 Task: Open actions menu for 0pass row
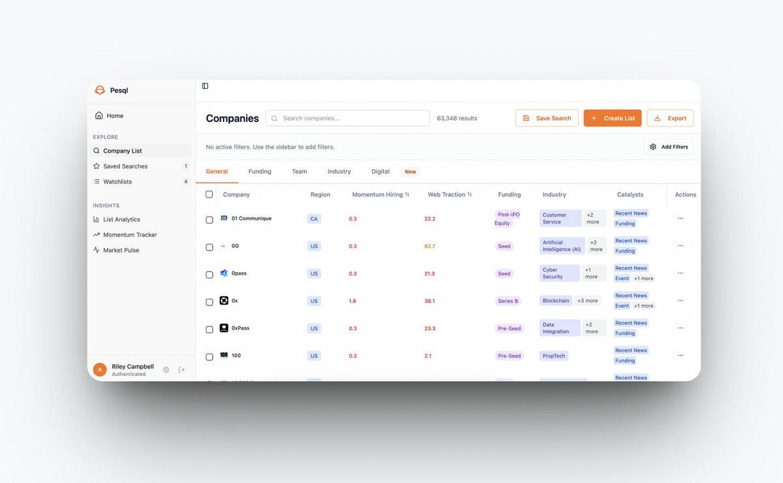coord(681,273)
